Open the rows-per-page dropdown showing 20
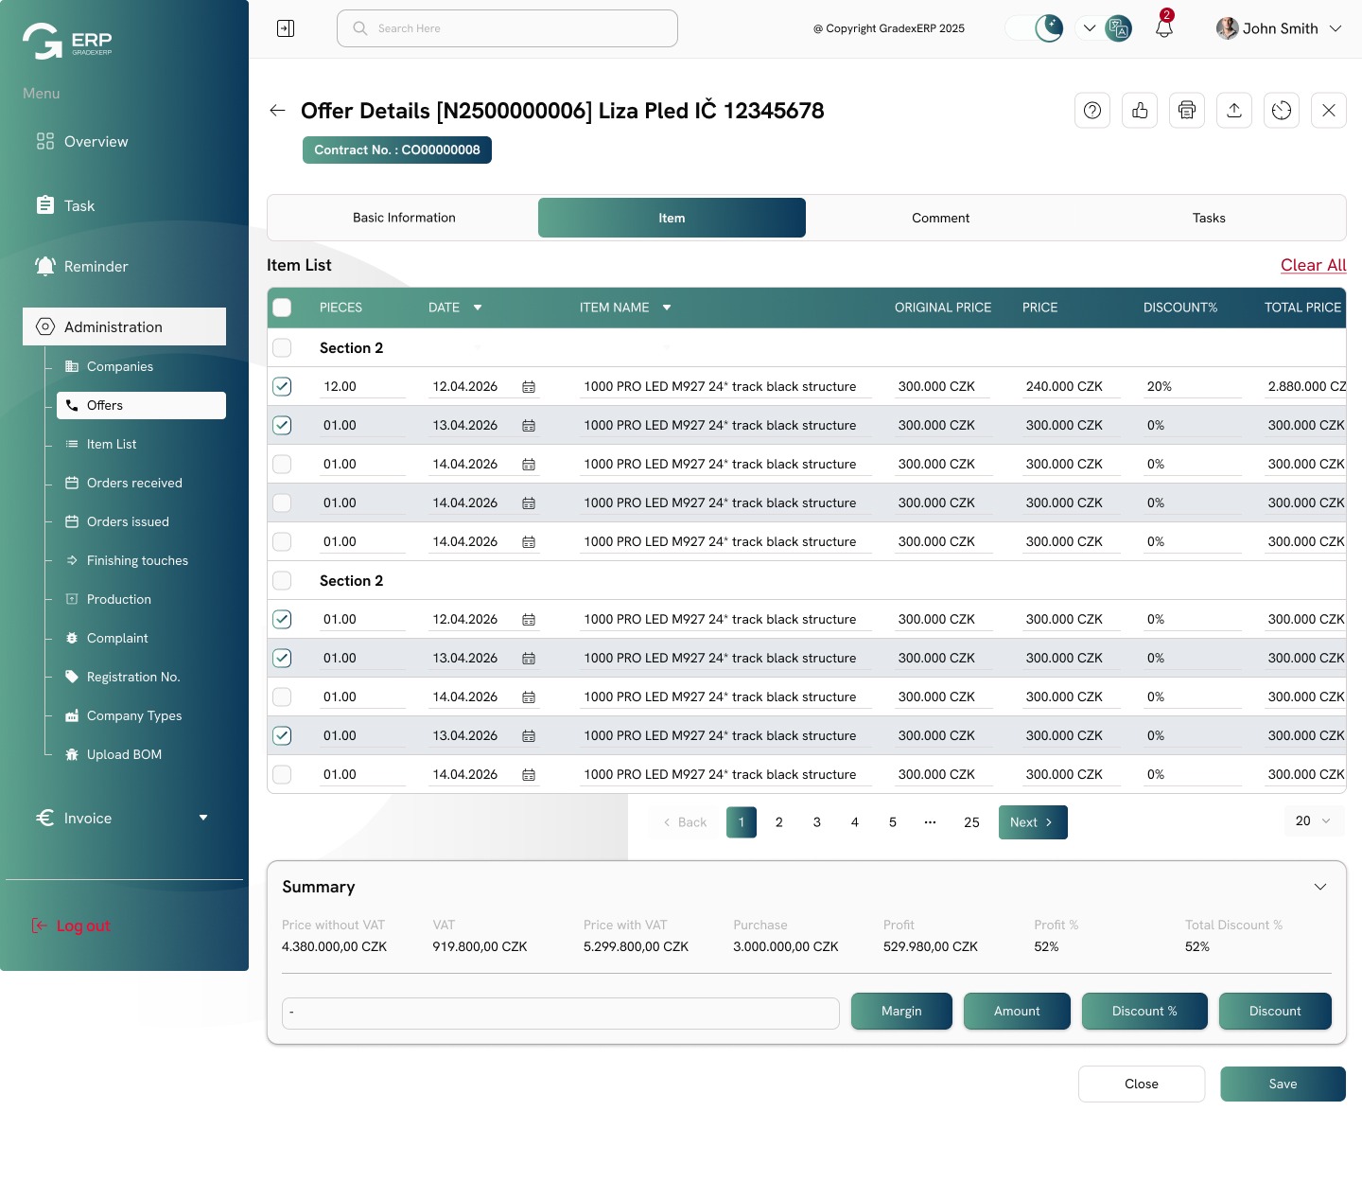The image size is (1362, 1199). pyautogui.click(x=1313, y=821)
